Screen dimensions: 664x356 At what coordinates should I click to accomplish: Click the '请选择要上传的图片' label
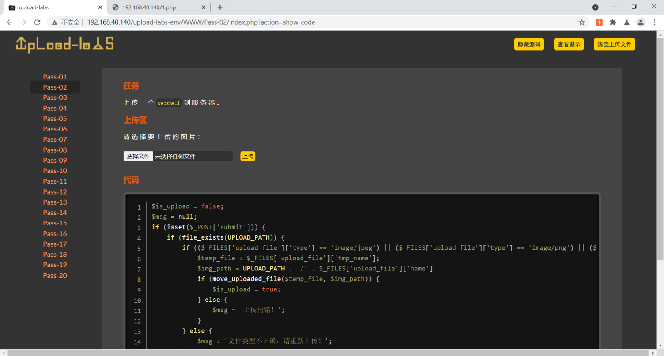162,137
